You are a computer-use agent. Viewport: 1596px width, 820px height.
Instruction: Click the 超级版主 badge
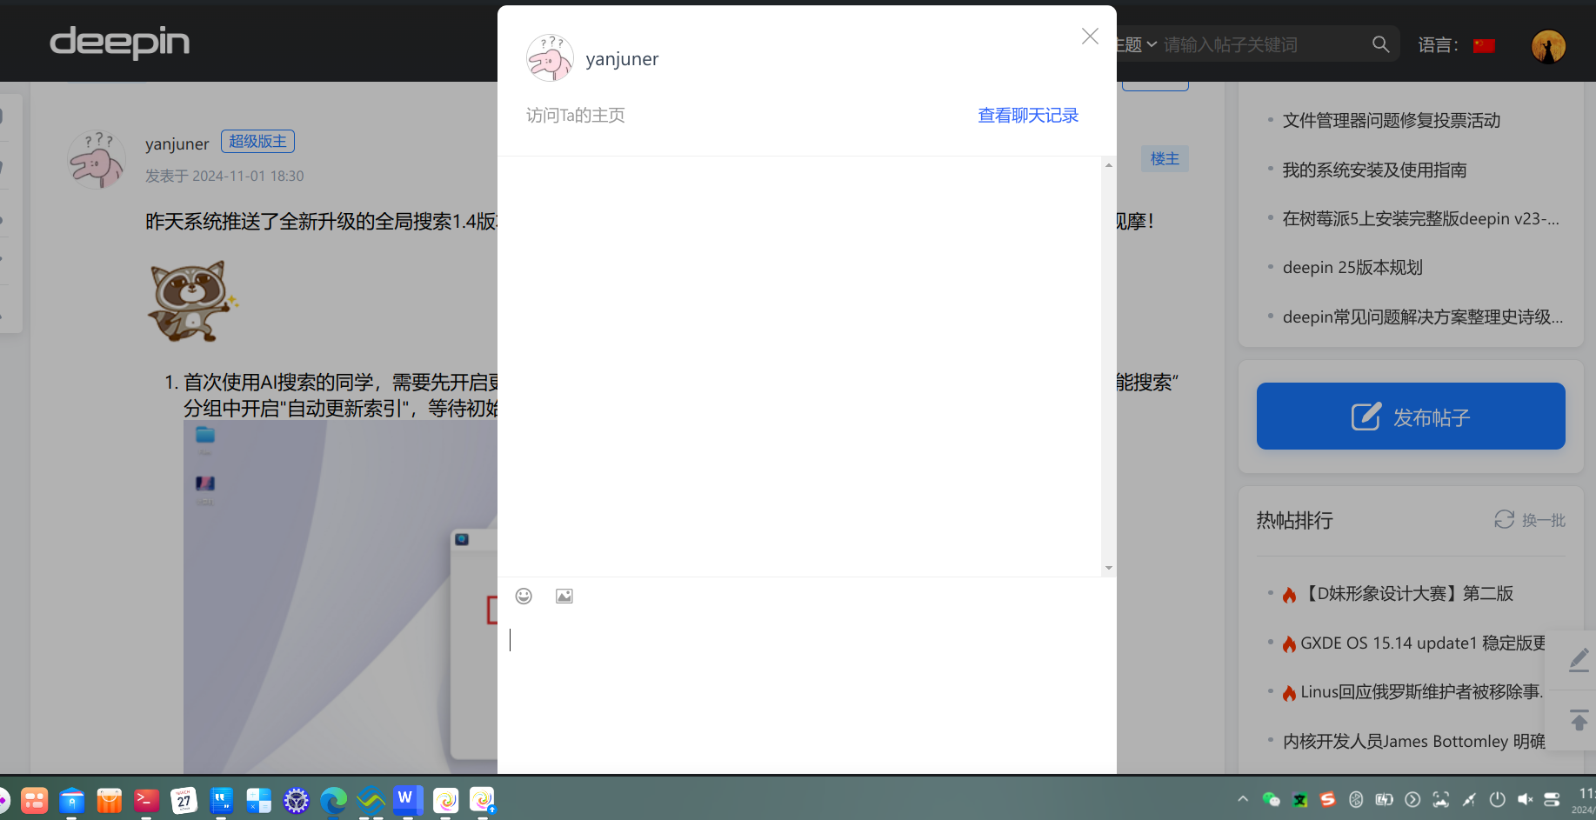pyautogui.click(x=257, y=141)
